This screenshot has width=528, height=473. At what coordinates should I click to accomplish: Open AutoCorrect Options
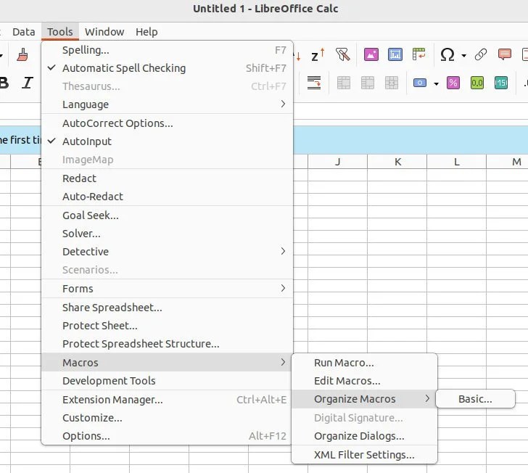point(167,123)
